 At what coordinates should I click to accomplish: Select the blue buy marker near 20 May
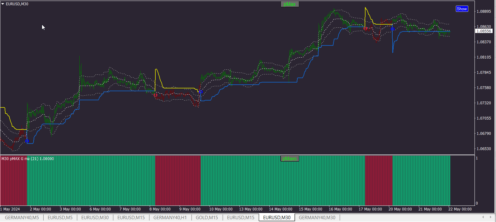click(393, 29)
